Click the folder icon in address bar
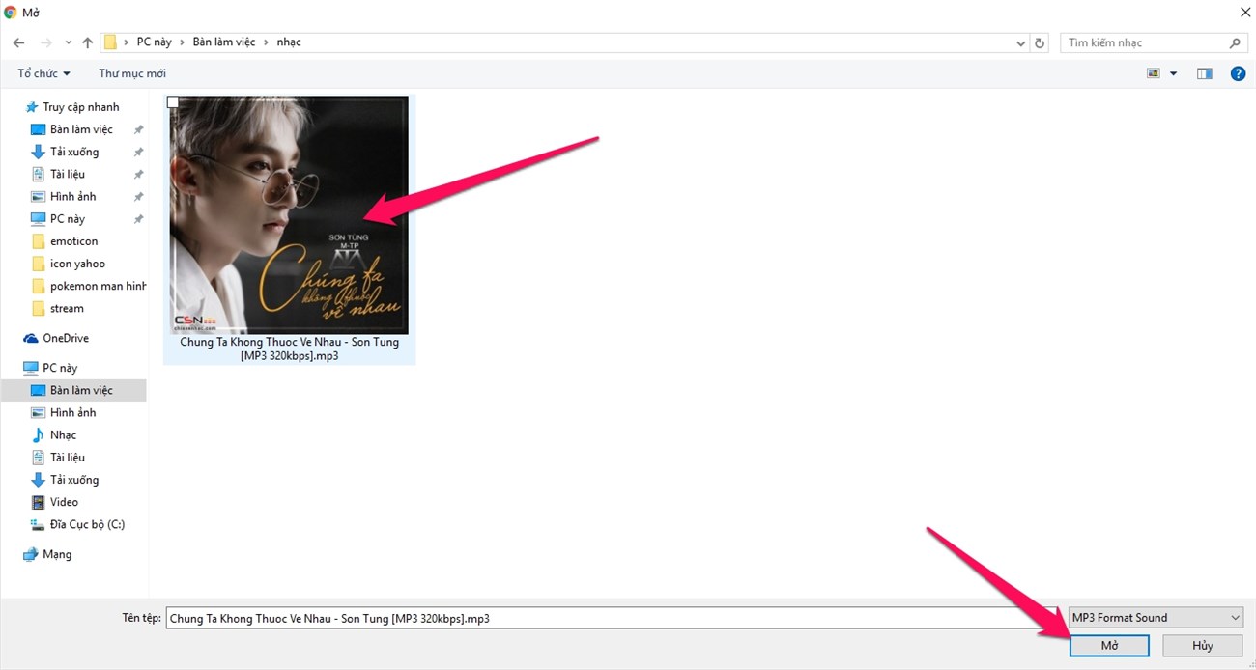The width and height of the screenshot is (1256, 670). click(x=111, y=42)
